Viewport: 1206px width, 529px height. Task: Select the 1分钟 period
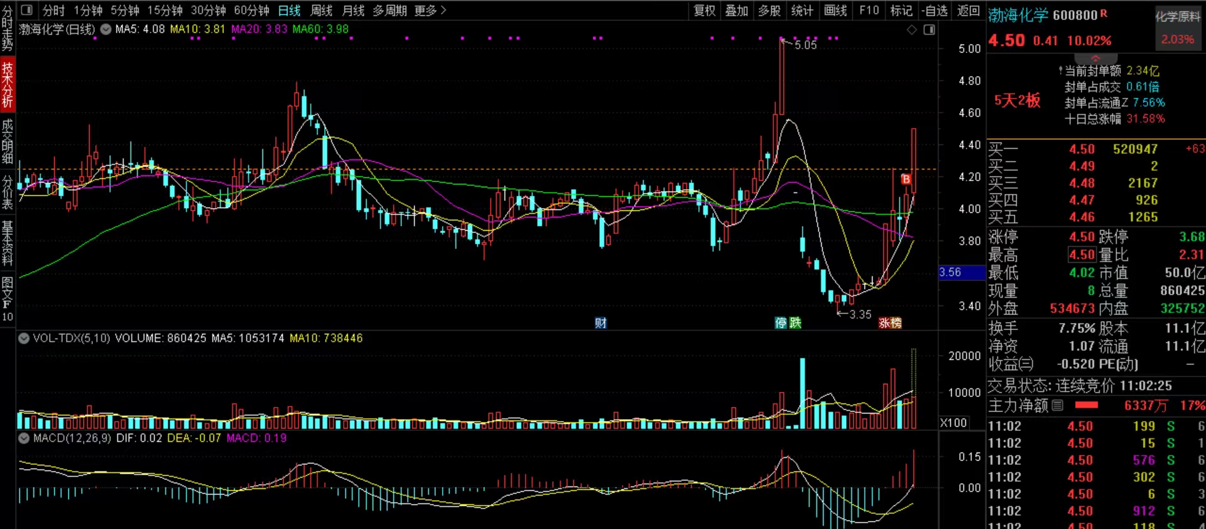(88, 10)
